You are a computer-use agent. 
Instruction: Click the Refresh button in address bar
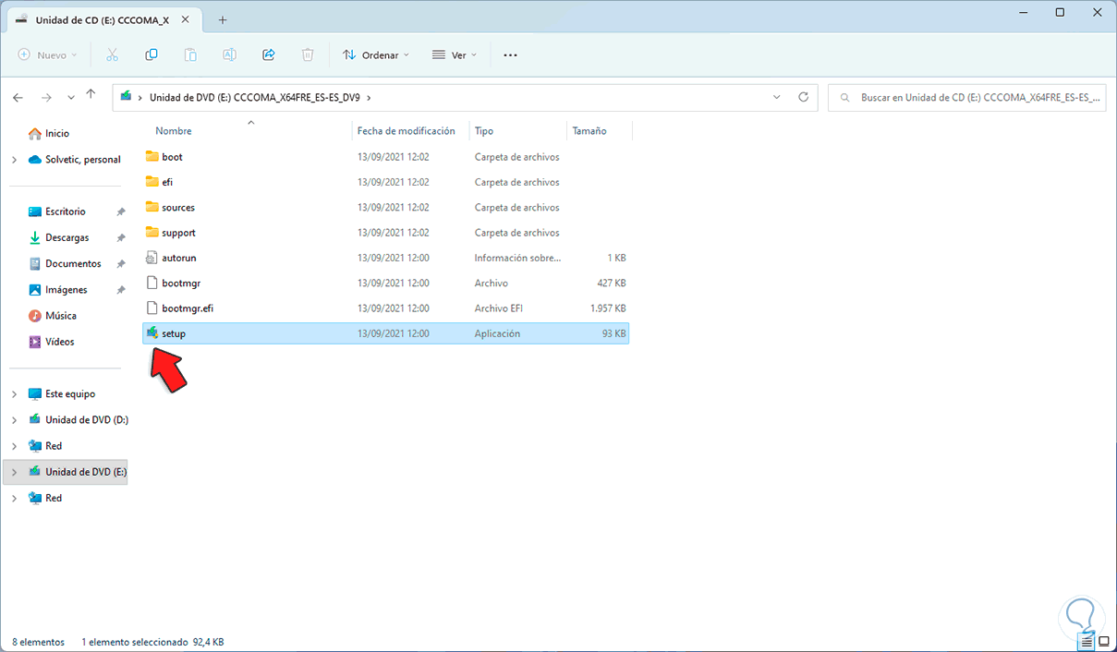(x=803, y=97)
